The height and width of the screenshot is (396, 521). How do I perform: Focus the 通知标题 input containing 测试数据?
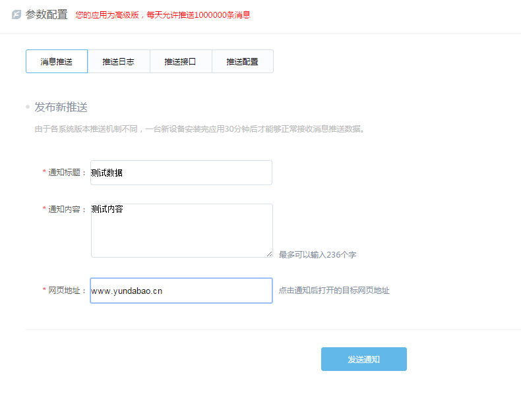[181, 173]
